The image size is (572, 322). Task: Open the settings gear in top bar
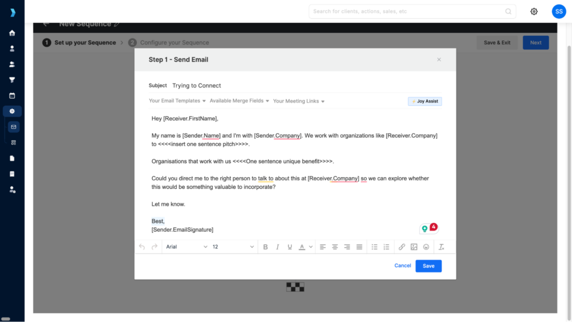click(533, 11)
